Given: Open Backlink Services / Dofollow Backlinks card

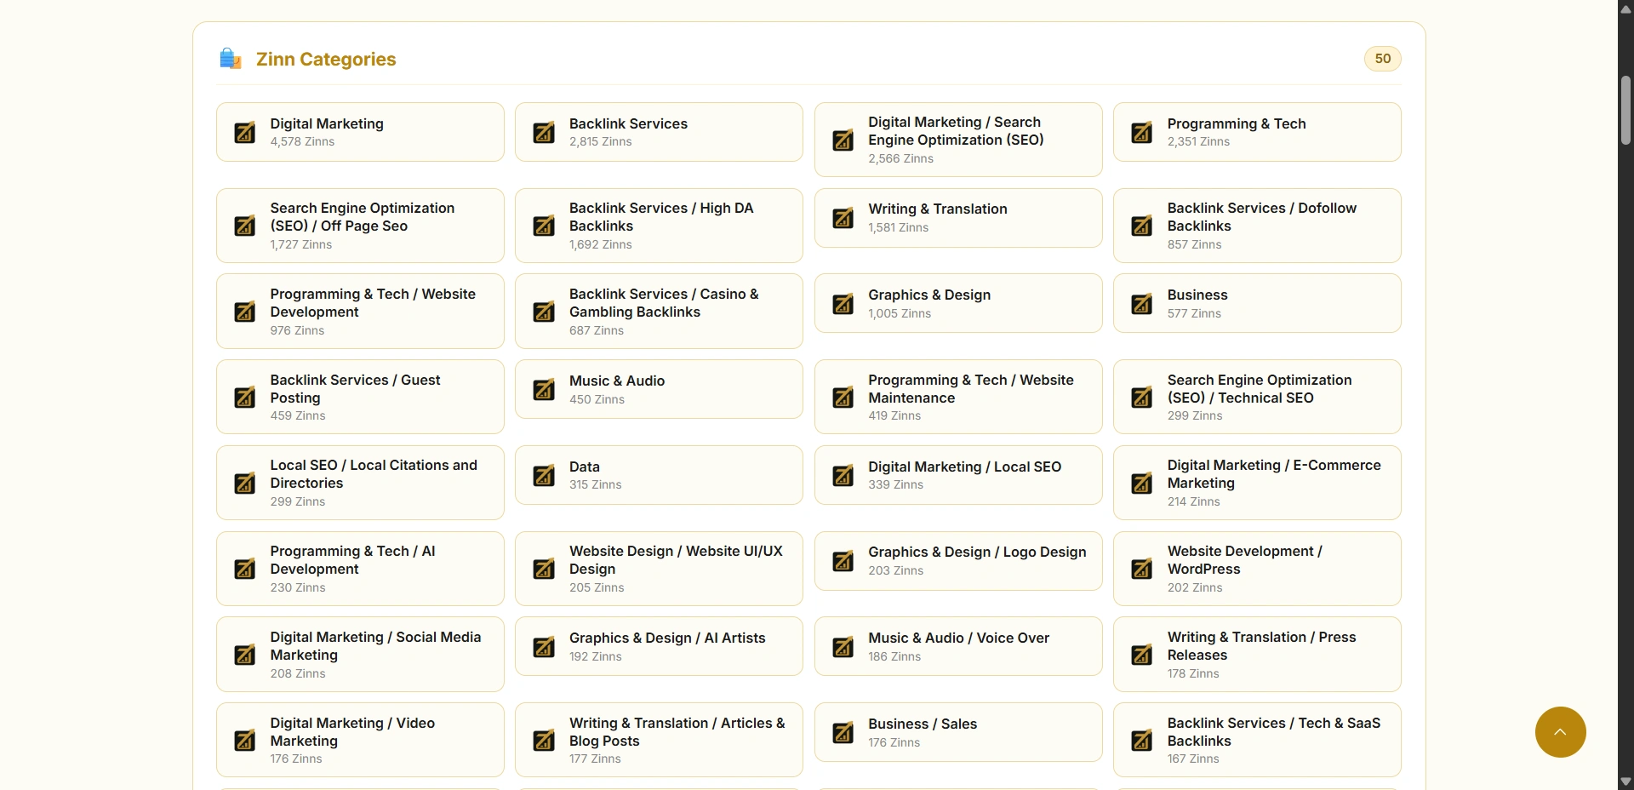Looking at the screenshot, I should tap(1257, 226).
